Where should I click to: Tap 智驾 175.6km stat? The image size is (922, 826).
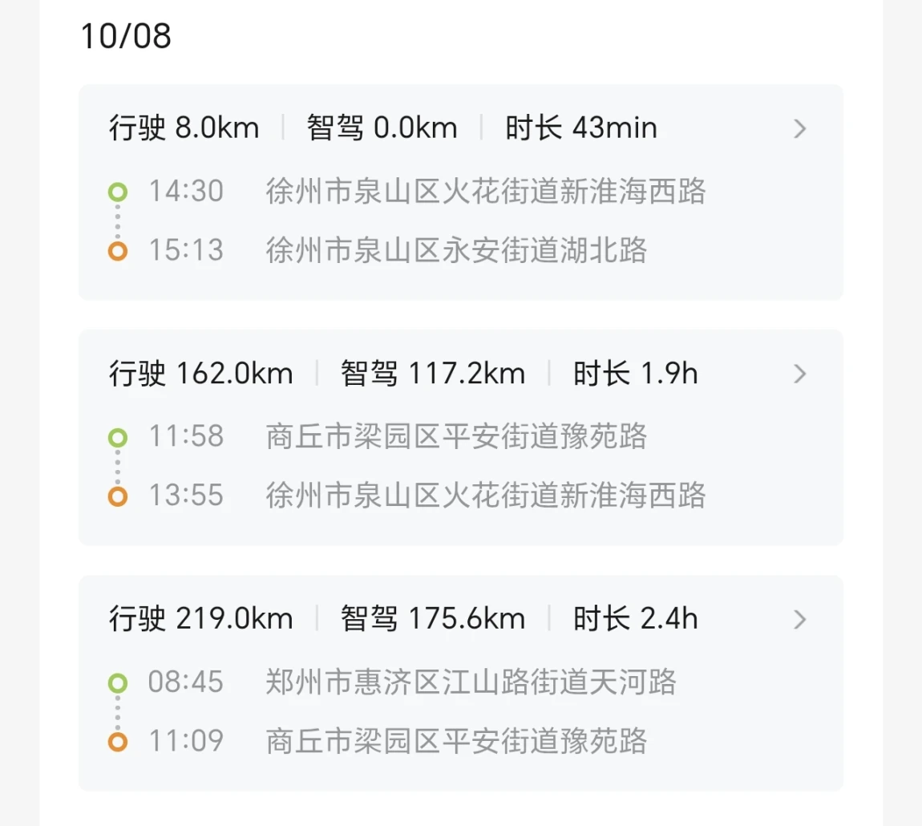coord(433,619)
